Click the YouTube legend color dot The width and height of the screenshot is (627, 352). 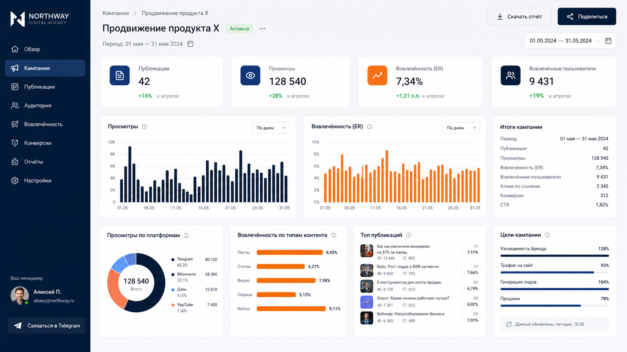point(173,305)
